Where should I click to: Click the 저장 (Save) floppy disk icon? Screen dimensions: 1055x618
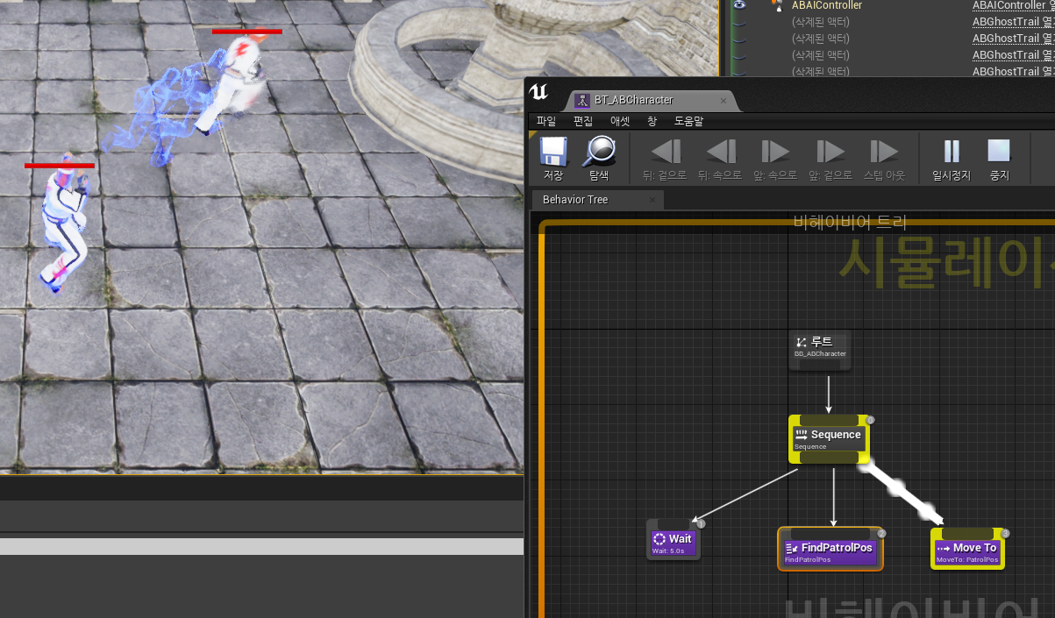click(x=553, y=153)
